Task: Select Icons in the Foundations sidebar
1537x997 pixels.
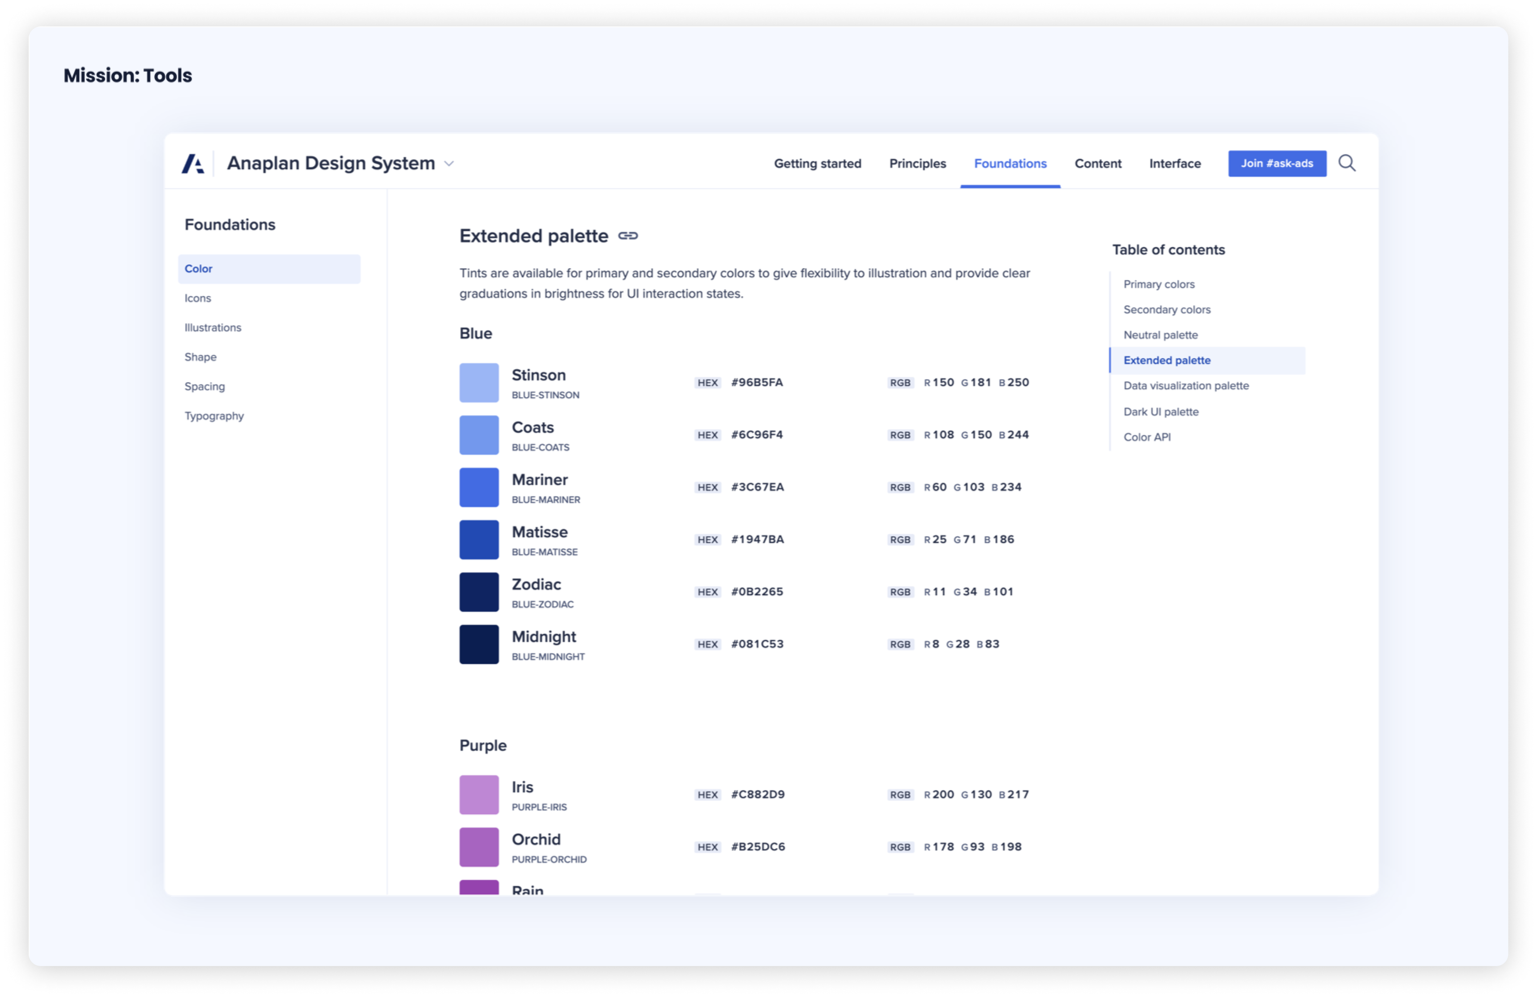Action: click(198, 298)
